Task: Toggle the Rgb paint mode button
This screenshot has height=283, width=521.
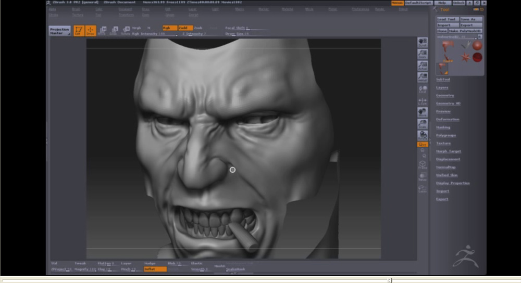Action: [x=169, y=28]
